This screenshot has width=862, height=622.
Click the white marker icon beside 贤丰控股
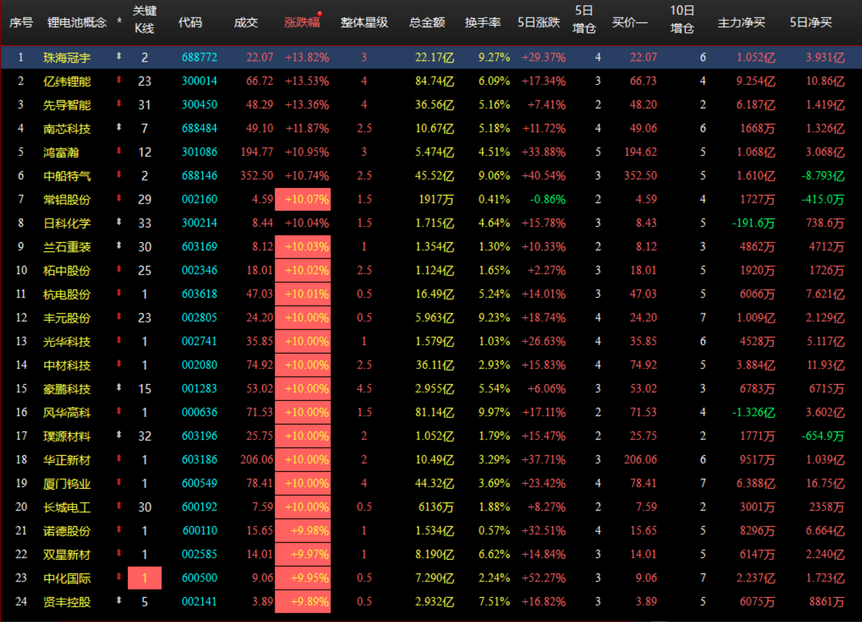click(x=120, y=601)
